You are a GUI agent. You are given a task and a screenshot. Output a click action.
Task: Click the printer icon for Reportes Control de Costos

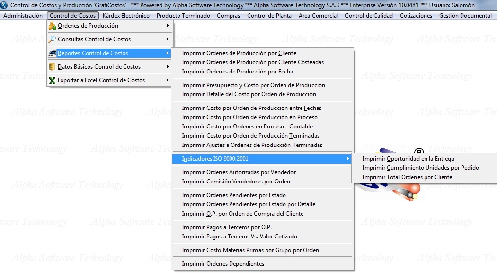click(53, 53)
